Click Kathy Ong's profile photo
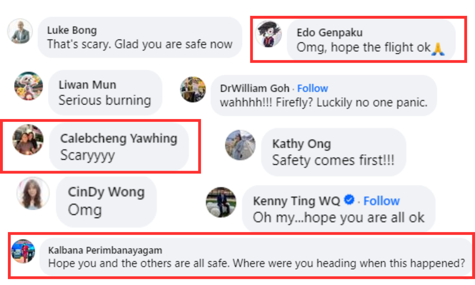The image size is (475, 285). pyautogui.click(x=240, y=145)
